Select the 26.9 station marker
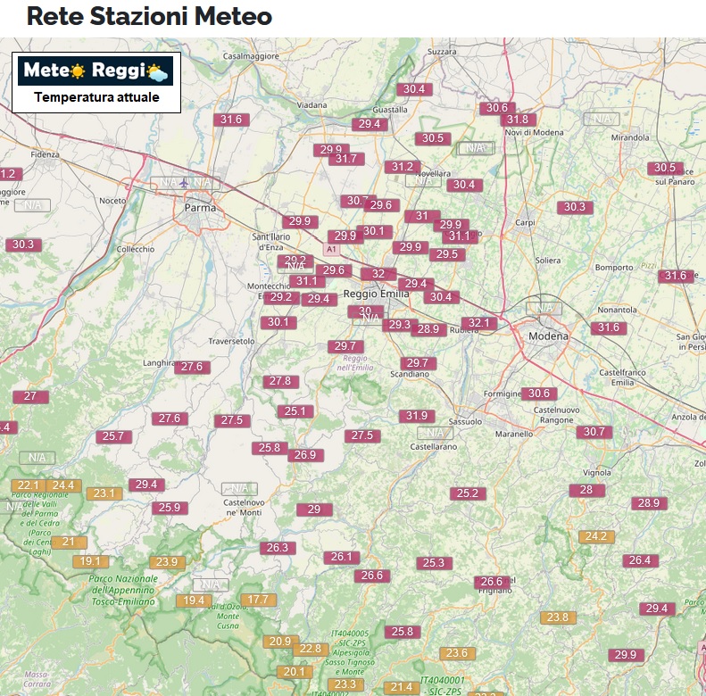The image size is (706, 696). (x=304, y=455)
